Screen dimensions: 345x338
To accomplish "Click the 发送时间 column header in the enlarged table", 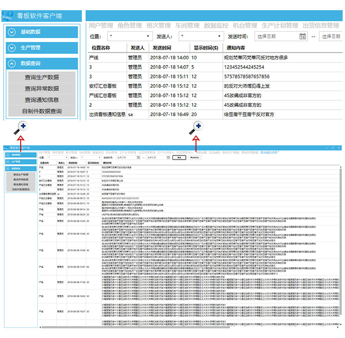I will (x=162, y=48).
